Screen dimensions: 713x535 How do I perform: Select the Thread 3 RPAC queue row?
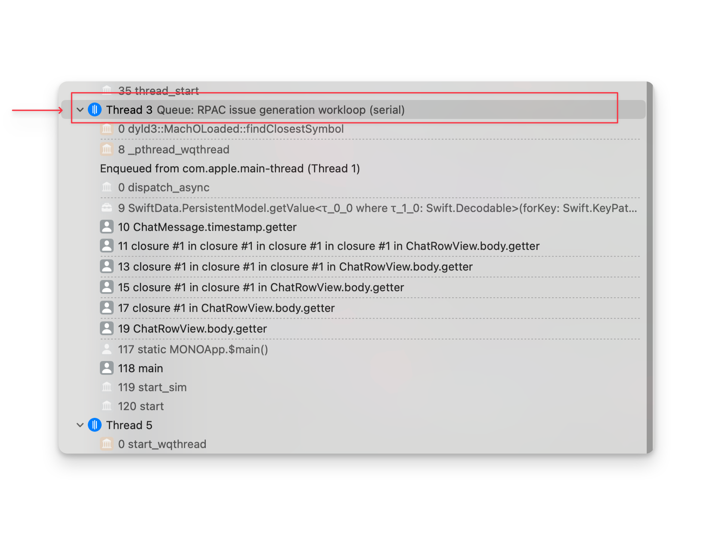point(280,110)
